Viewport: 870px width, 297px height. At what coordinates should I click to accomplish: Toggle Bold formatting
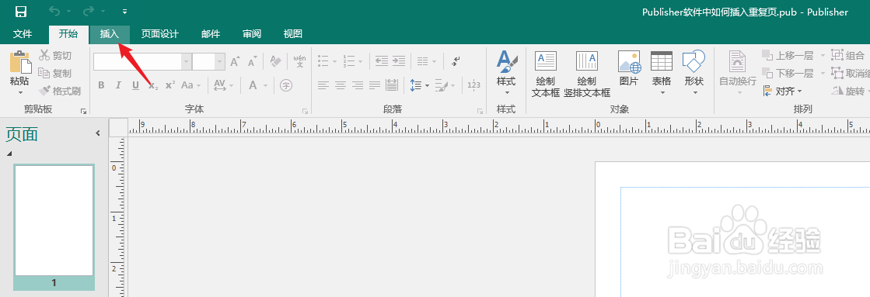101,85
